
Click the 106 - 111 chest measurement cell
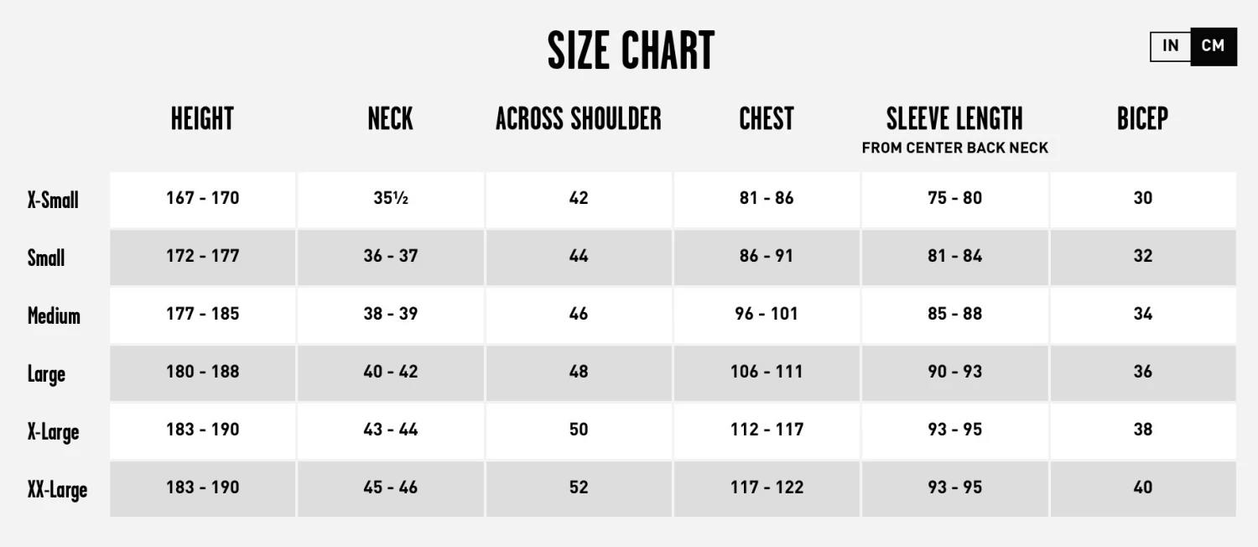pos(766,372)
